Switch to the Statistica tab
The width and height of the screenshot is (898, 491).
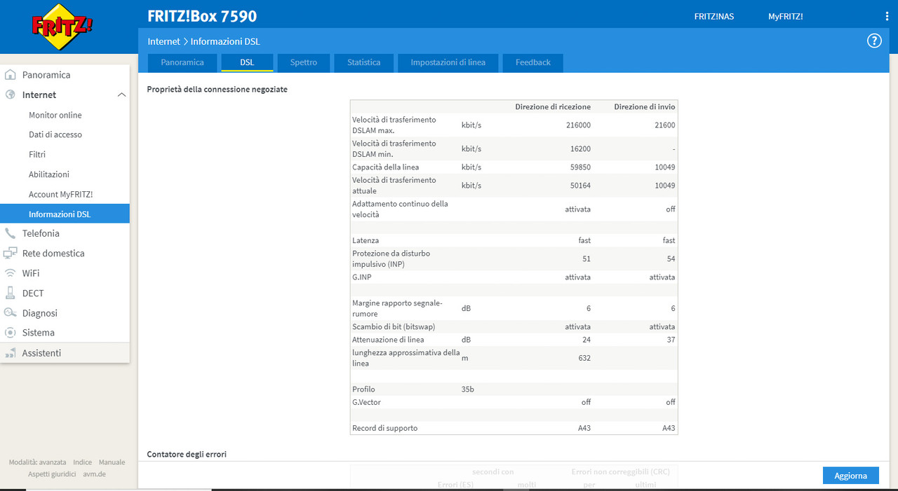click(x=364, y=62)
